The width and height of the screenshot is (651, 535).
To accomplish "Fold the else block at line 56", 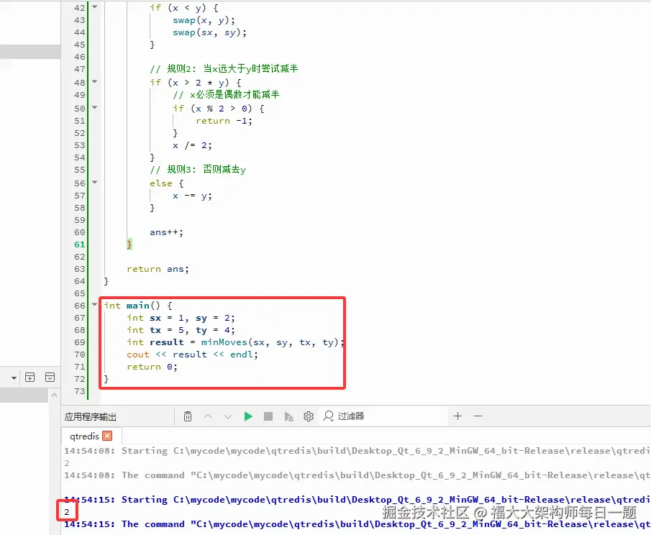I will [95, 182].
